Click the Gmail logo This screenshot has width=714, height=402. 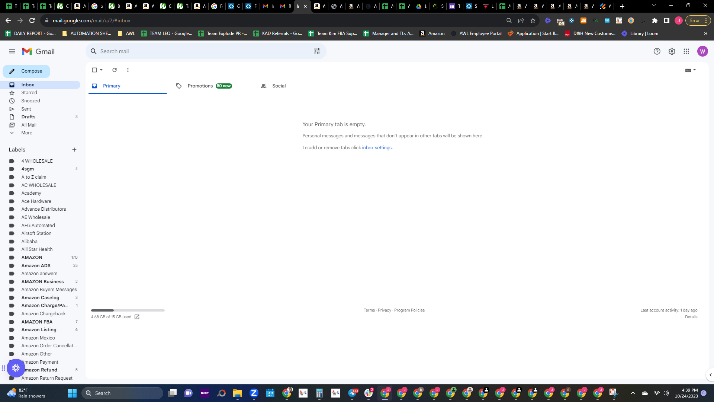coord(38,51)
